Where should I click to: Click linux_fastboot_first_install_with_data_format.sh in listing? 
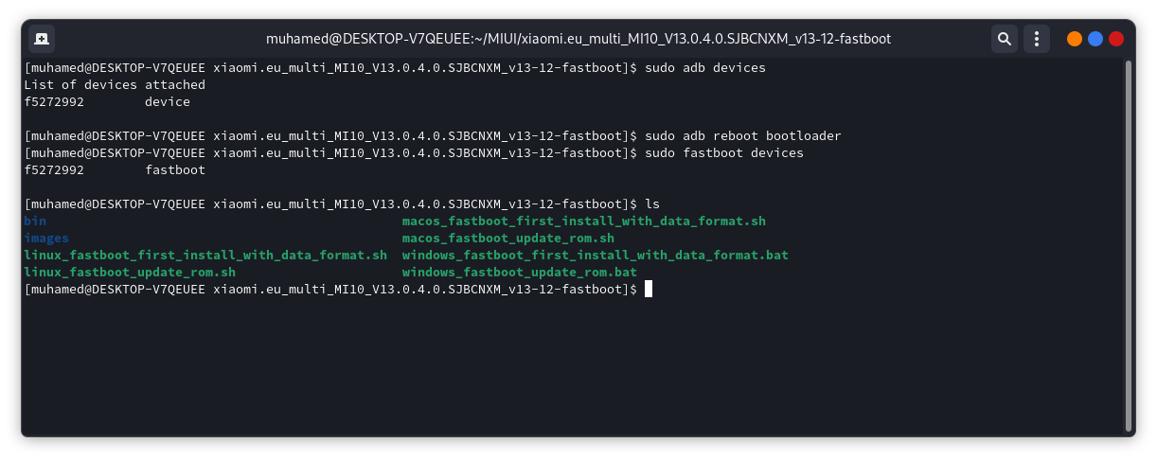tap(205, 256)
